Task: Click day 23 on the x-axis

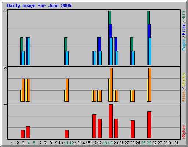Action: pyautogui.click(x=132, y=143)
